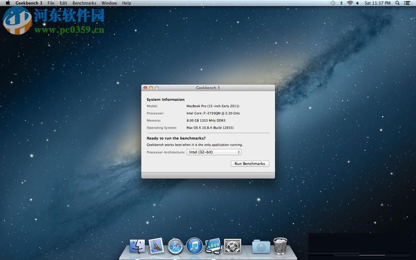Viewport: 416px width, 260px height.
Task: Open System Preferences from Dock
Action: click(232, 246)
